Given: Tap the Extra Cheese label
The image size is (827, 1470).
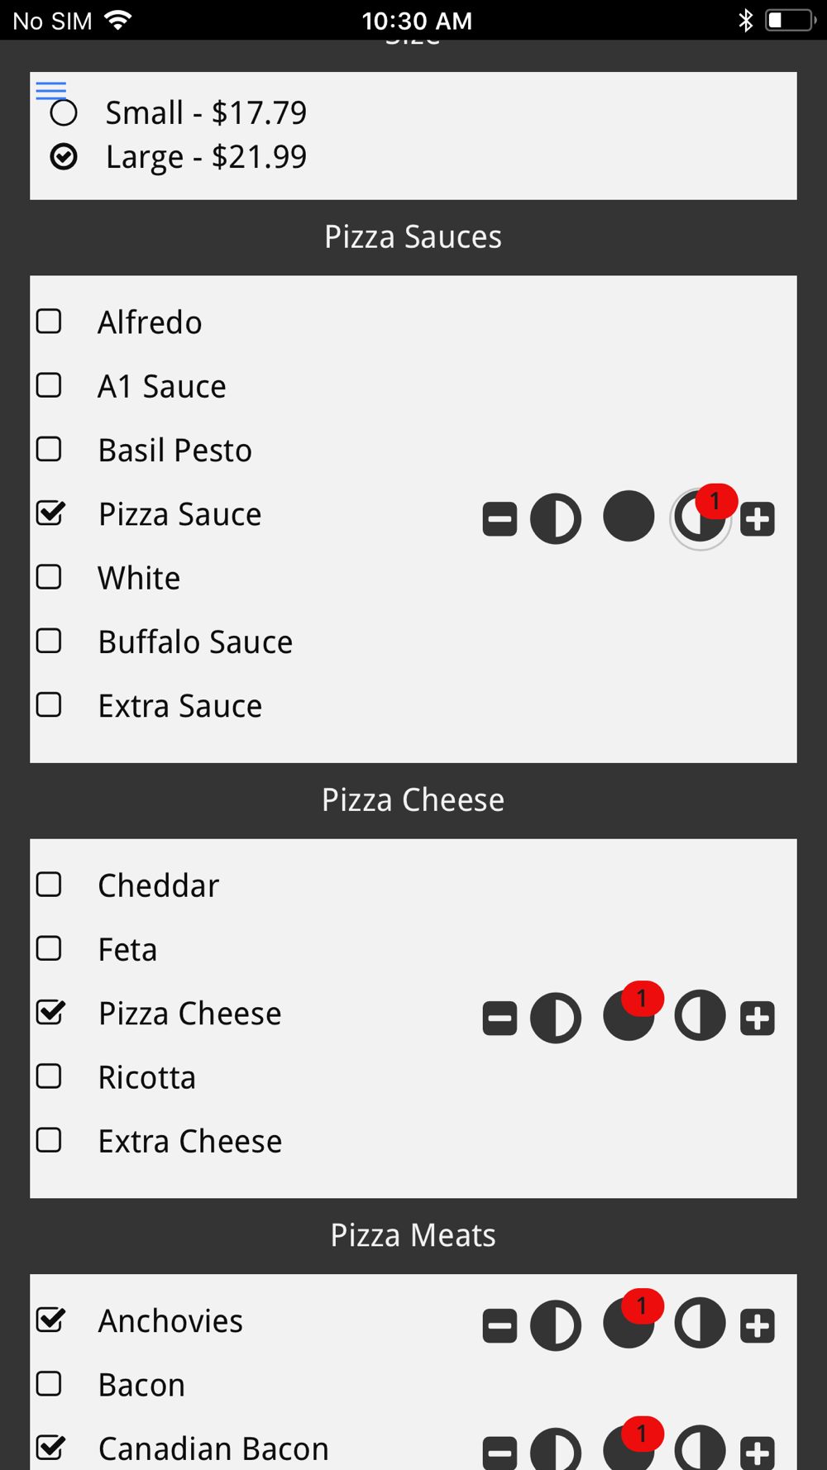Looking at the screenshot, I should pos(189,1141).
